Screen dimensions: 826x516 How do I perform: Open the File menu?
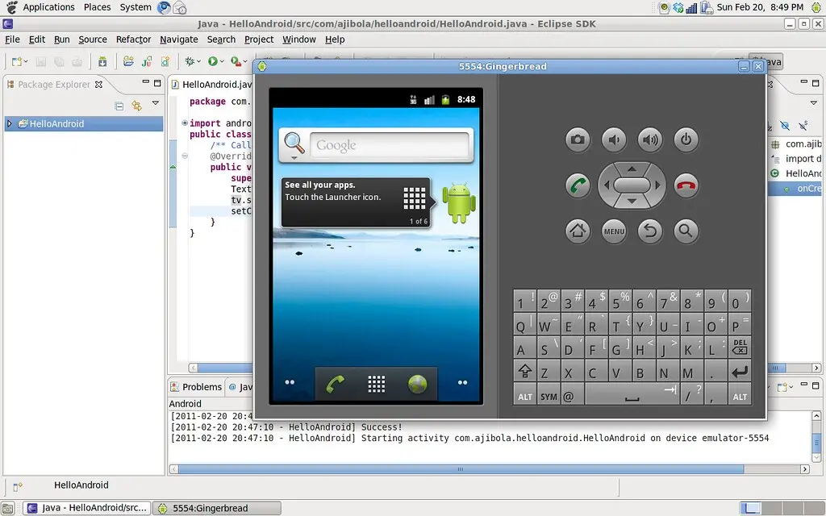[x=12, y=40]
